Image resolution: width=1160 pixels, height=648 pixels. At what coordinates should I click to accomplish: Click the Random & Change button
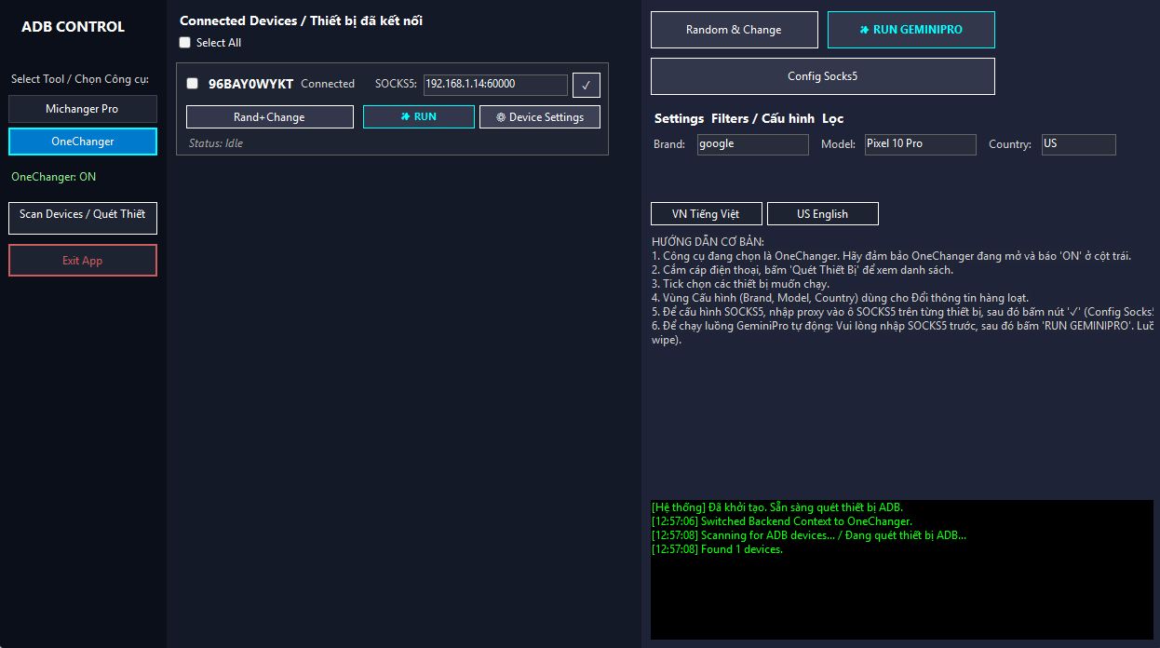(x=734, y=30)
